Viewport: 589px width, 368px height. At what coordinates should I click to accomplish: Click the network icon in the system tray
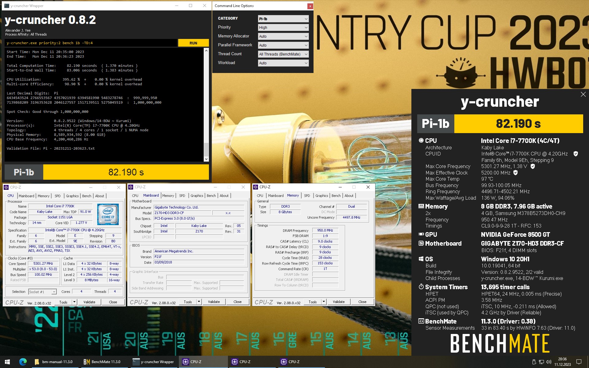point(541,362)
